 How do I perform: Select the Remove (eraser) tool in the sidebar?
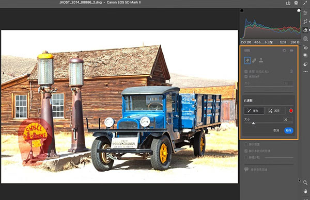pos(305,30)
